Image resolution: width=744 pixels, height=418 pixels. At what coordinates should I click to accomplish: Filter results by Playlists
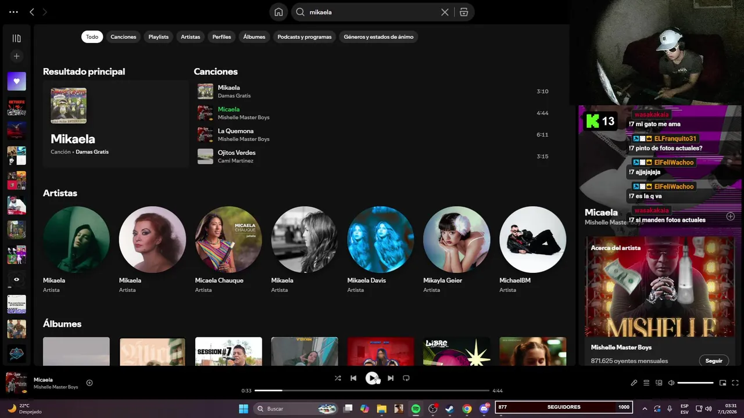(x=158, y=37)
